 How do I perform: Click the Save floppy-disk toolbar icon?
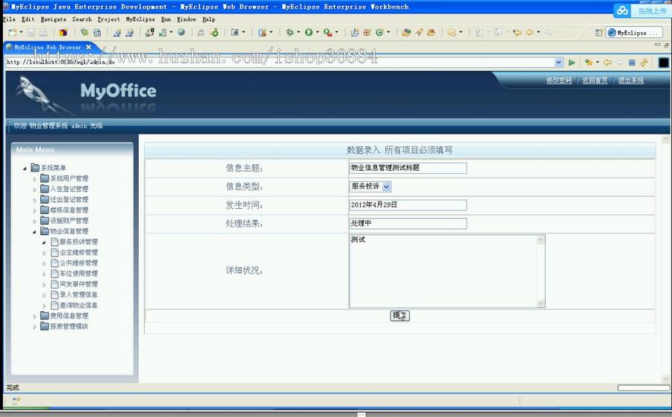(x=31, y=33)
